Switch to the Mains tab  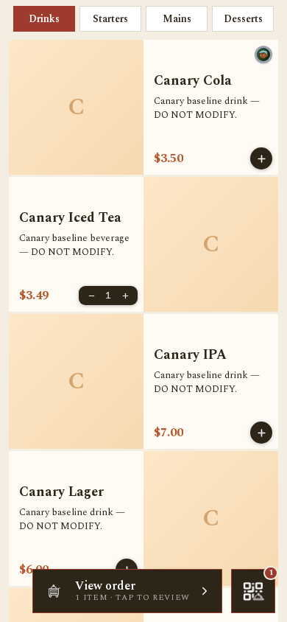177,18
